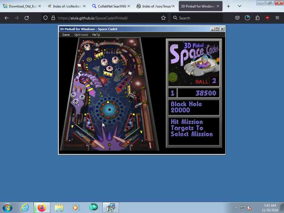The image size is (284, 213).
Task: Click the Firefox Search box
Action: 197,18
